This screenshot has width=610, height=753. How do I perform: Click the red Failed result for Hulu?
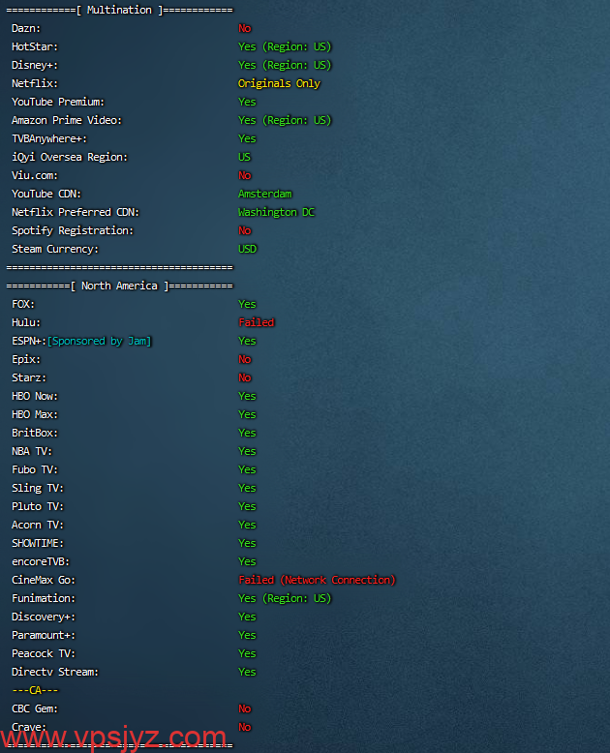pyautogui.click(x=256, y=322)
